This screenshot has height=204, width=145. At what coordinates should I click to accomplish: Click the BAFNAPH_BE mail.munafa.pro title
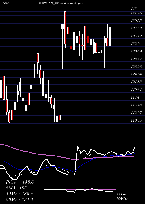61,3
